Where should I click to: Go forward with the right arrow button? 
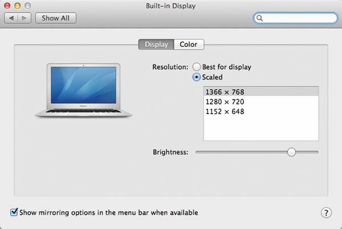click(x=24, y=18)
